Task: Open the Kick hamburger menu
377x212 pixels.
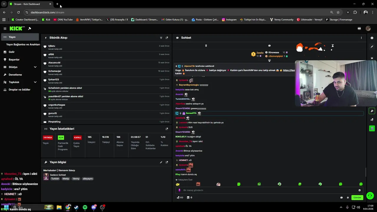Action: click(5, 29)
